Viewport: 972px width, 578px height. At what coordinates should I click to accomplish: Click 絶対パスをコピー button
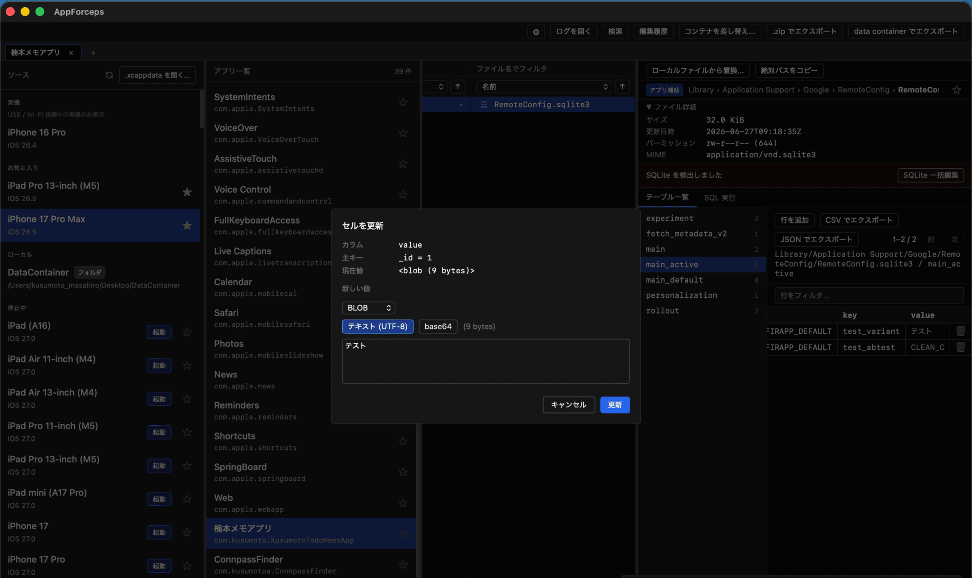point(789,70)
